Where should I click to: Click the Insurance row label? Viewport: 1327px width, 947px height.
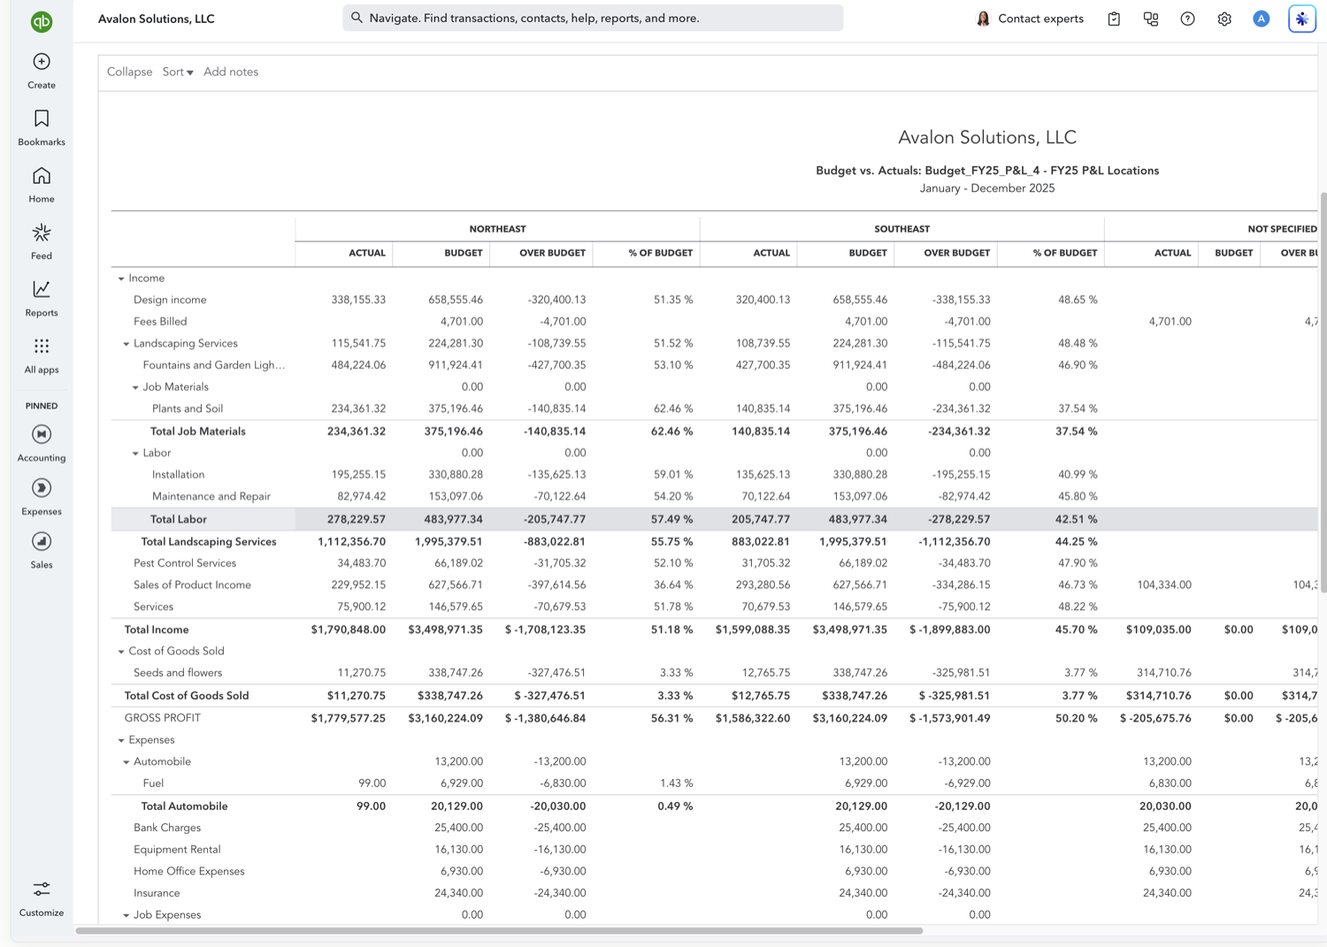[157, 894]
